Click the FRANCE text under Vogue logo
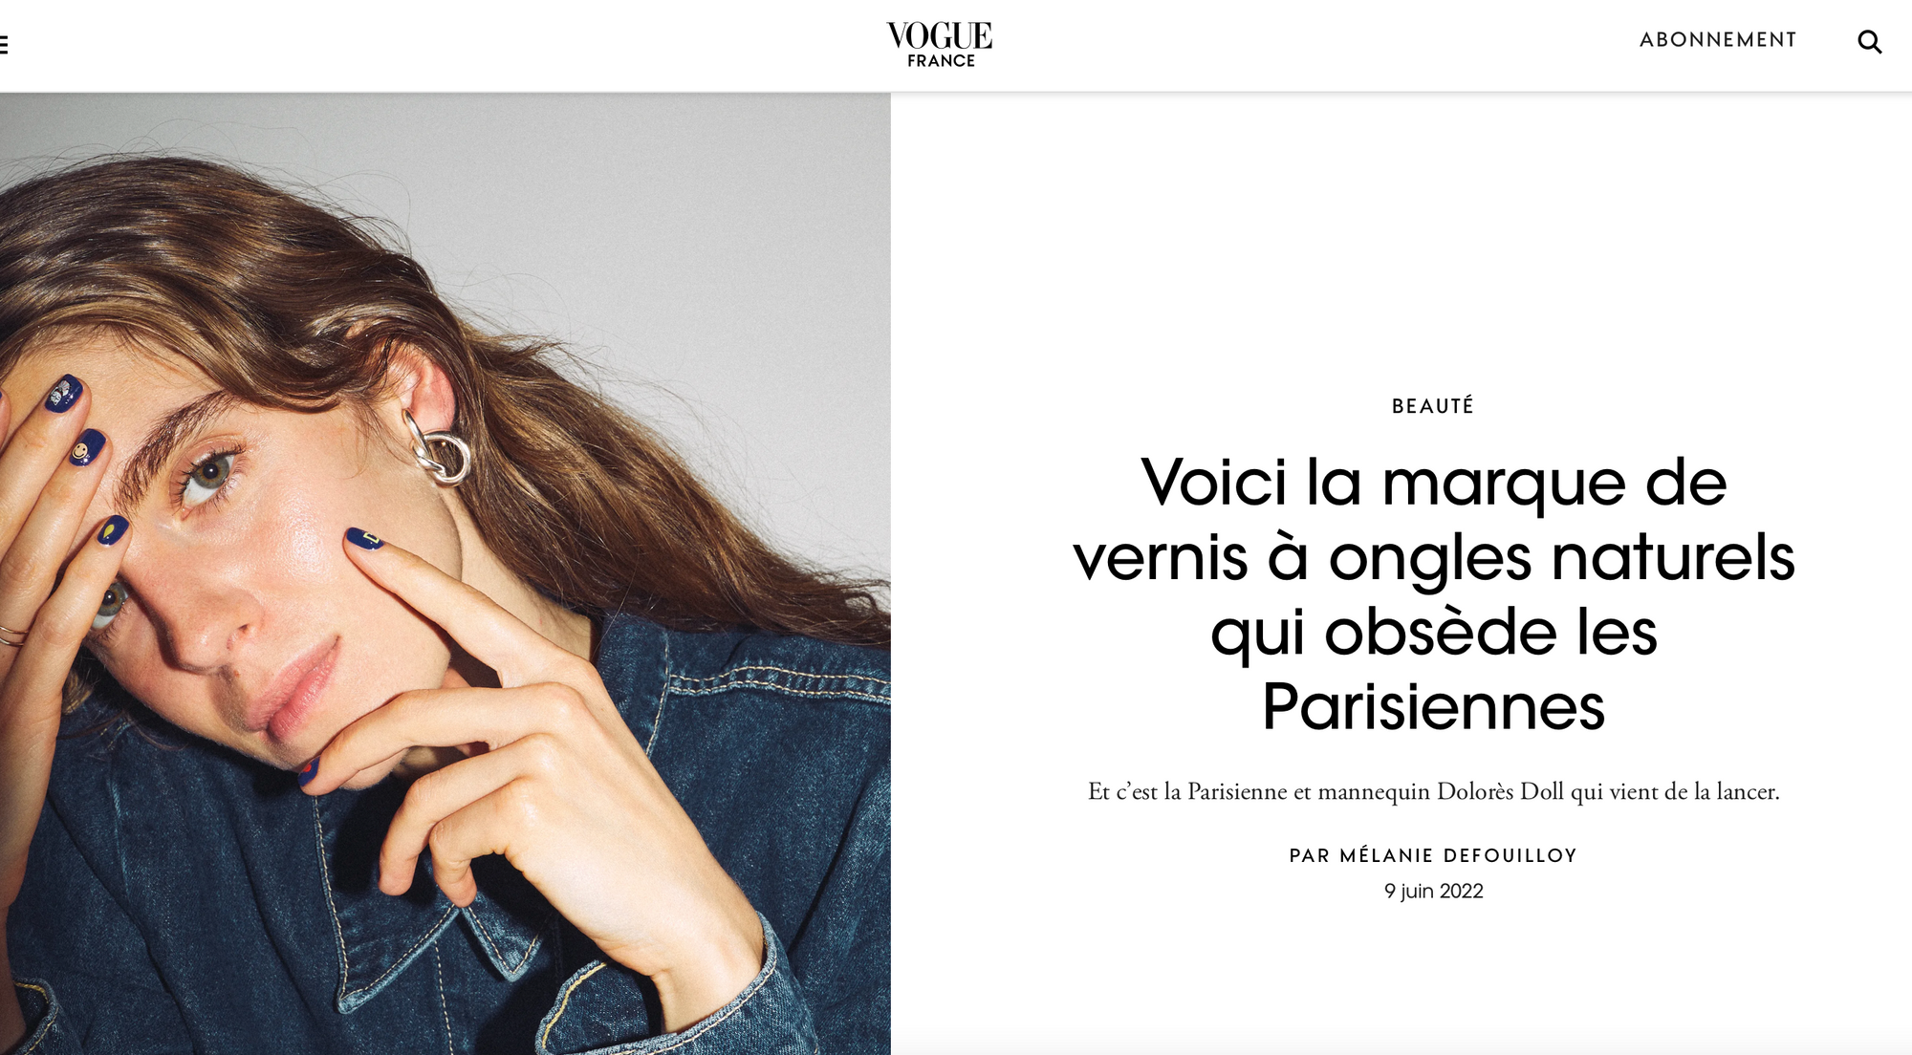1912x1055 pixels. (941, 61)
